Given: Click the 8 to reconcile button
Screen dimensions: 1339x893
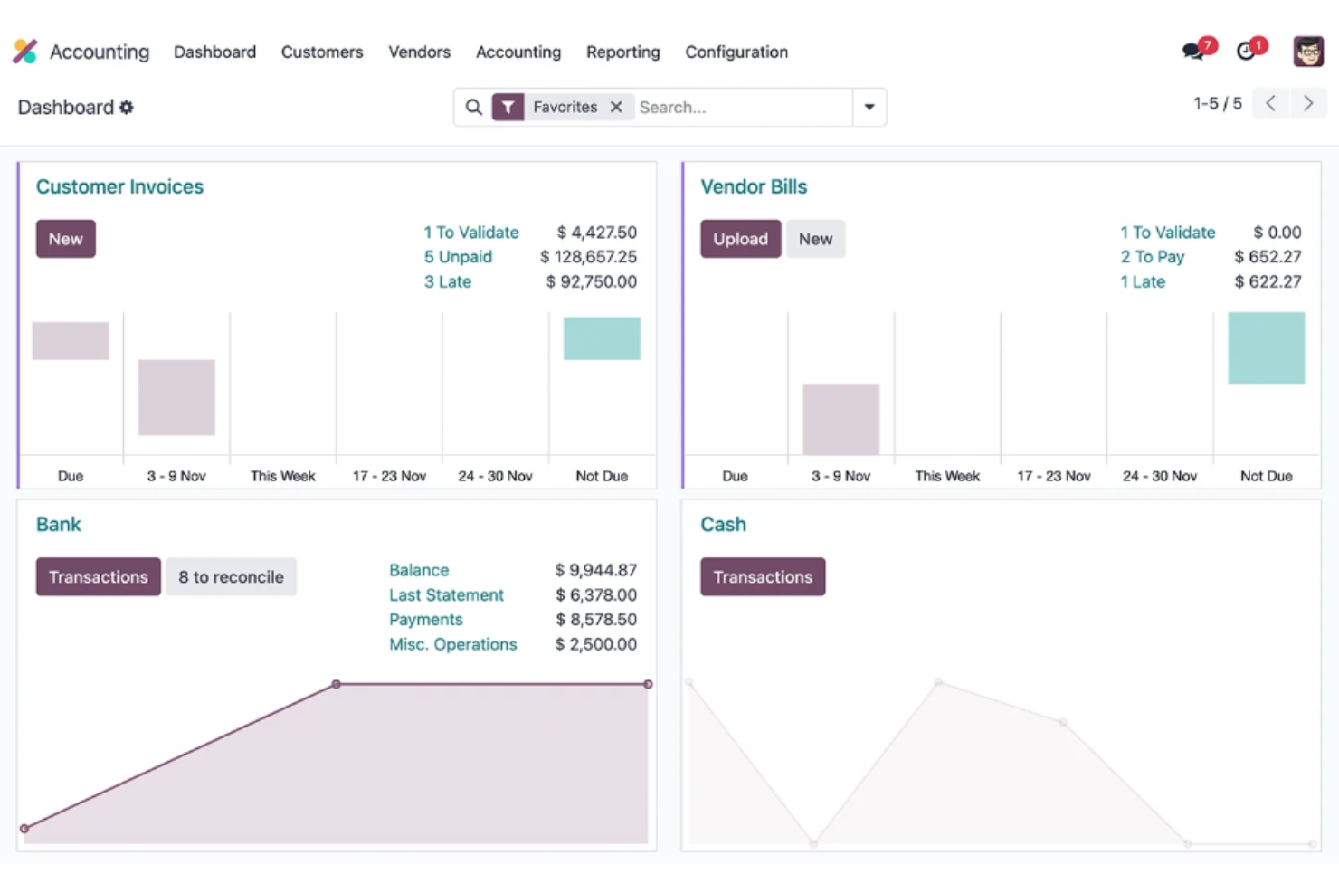Looking at the screenshot, I should coord(231,576).
